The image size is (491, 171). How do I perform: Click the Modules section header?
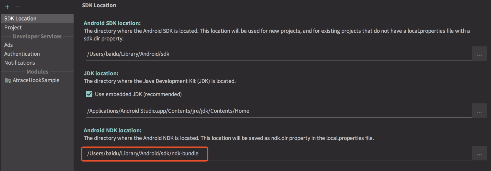coord(37,72)
